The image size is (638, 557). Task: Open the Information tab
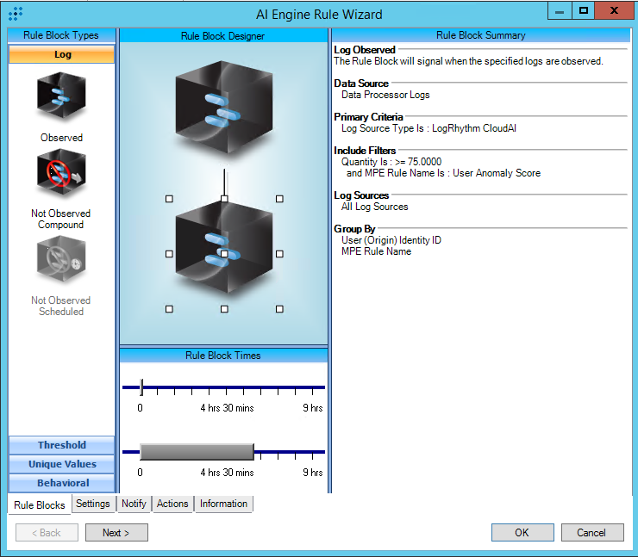[223, 504]
